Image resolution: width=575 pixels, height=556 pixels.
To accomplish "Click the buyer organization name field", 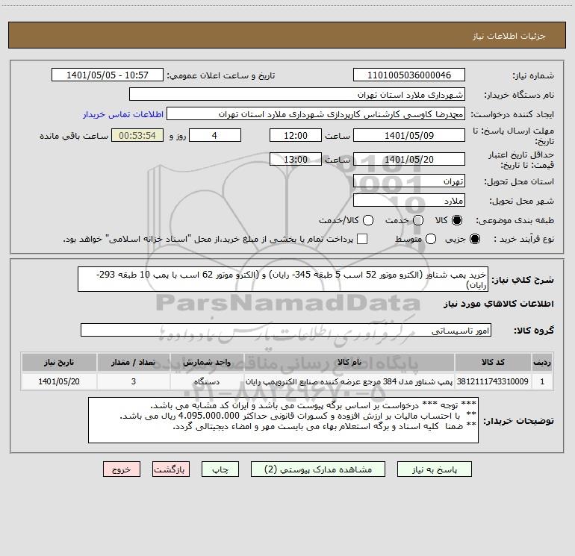I will tap(297, 95).
